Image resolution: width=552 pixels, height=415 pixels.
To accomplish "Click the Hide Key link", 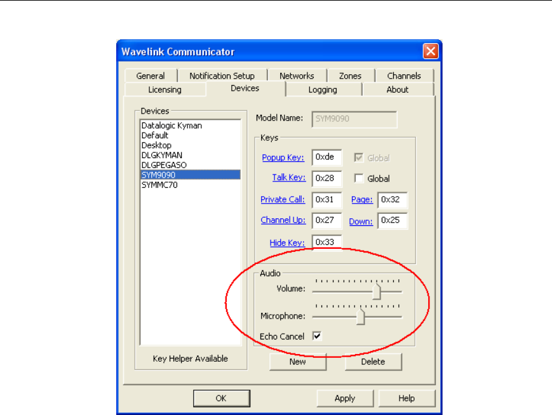I will (x=287, y=242).
